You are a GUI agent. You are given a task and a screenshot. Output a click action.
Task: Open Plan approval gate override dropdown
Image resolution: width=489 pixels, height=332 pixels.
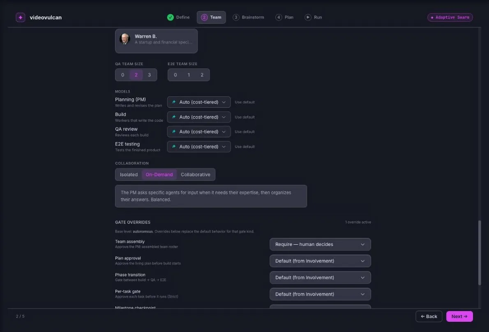pyautogui.click(x=320, y=261)
